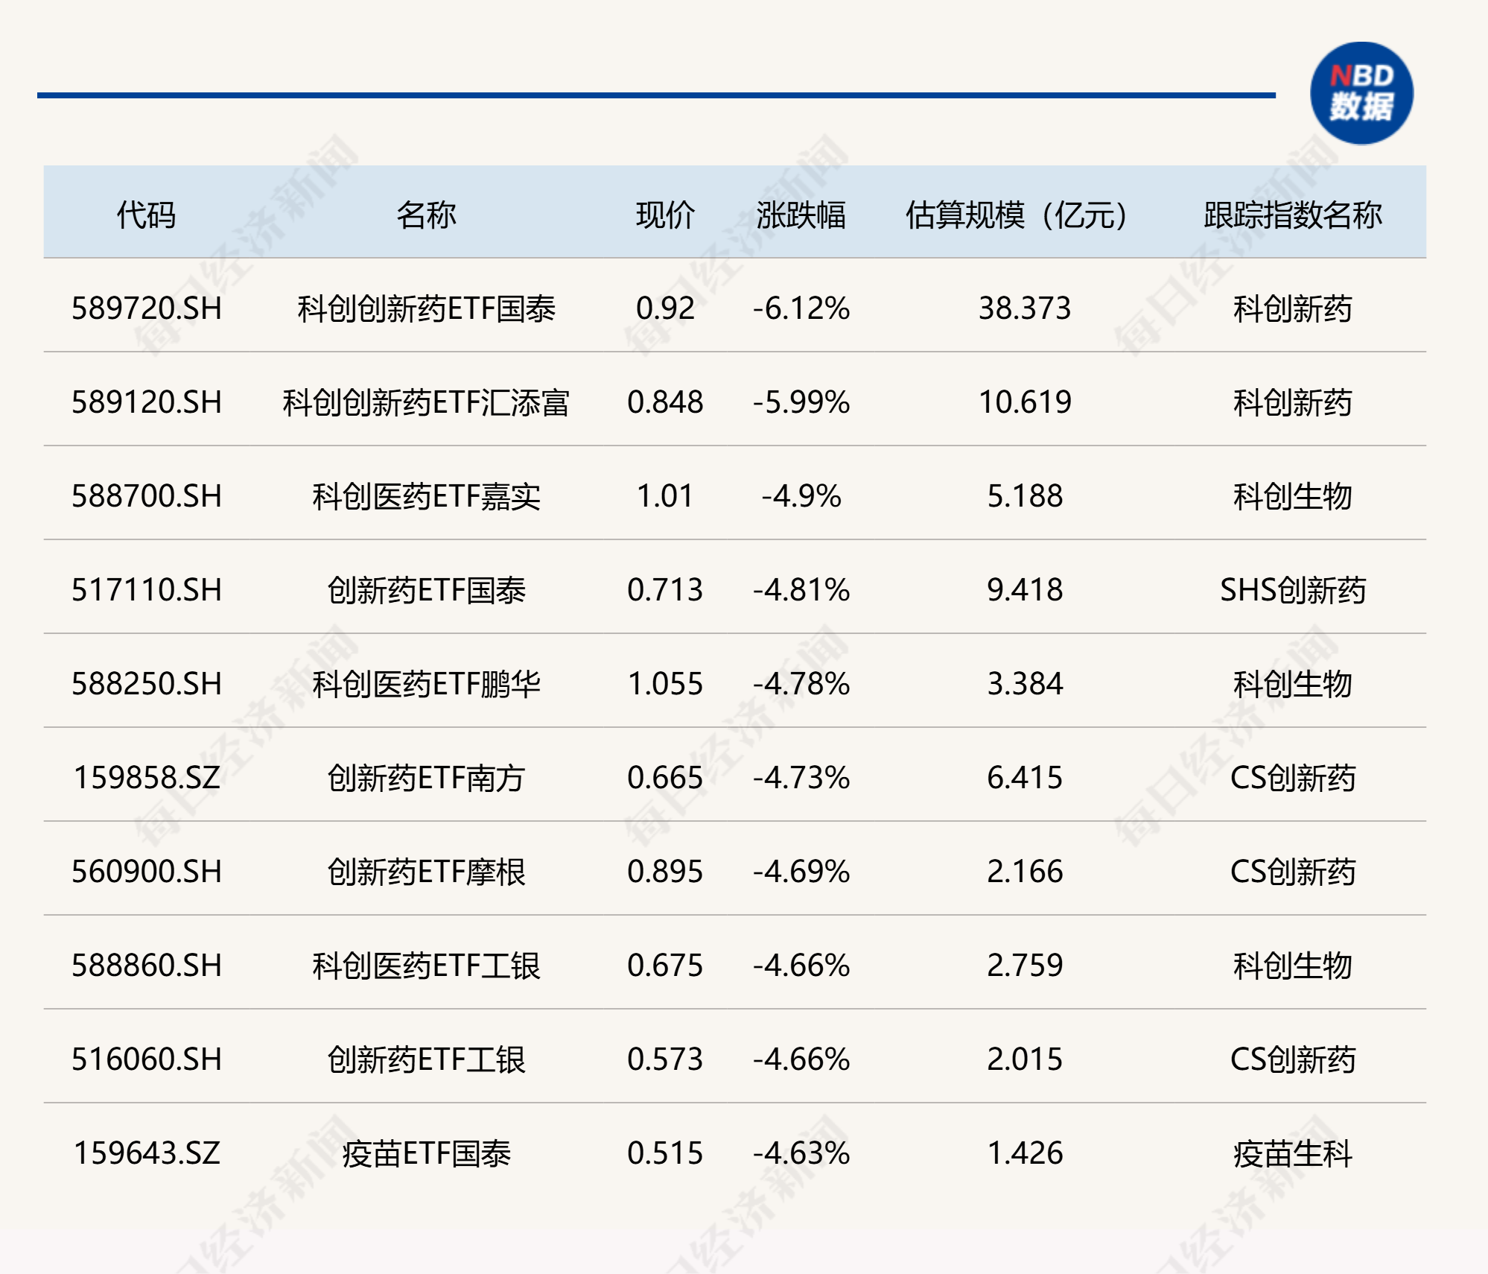Click price 1.055
This screenshot has height=1274, width=1488.
pos(665,683)
